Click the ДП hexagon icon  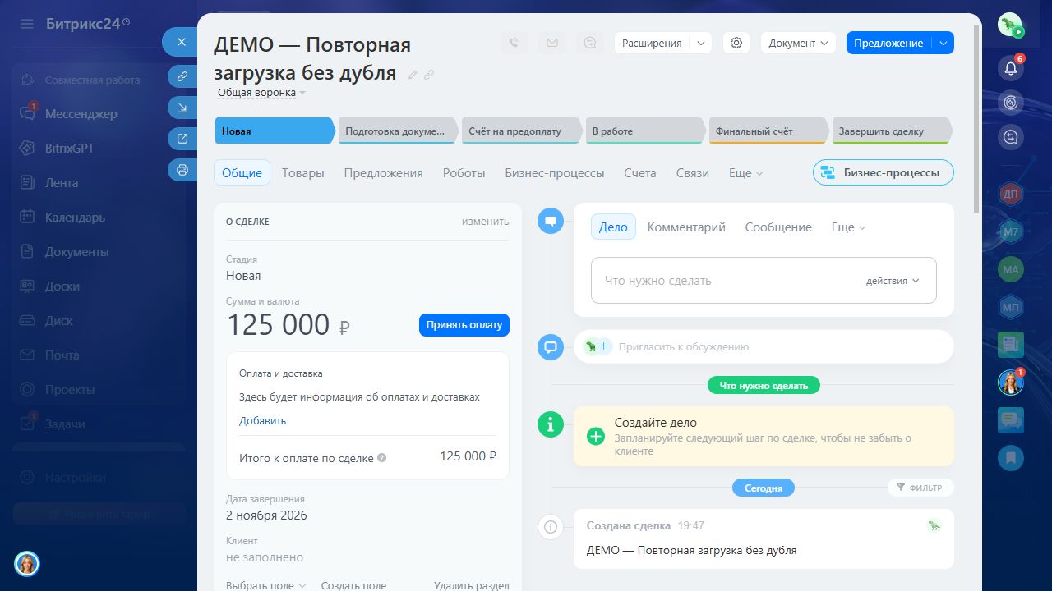[x=1011, y=194]
